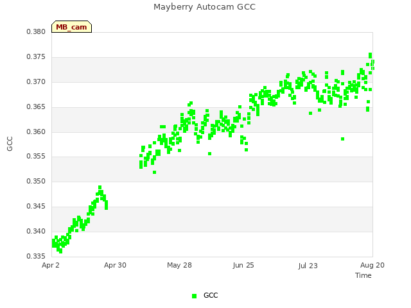411x308 pixels.
Task: Click the 0.375 y-axis value
Action: point(36,57)
